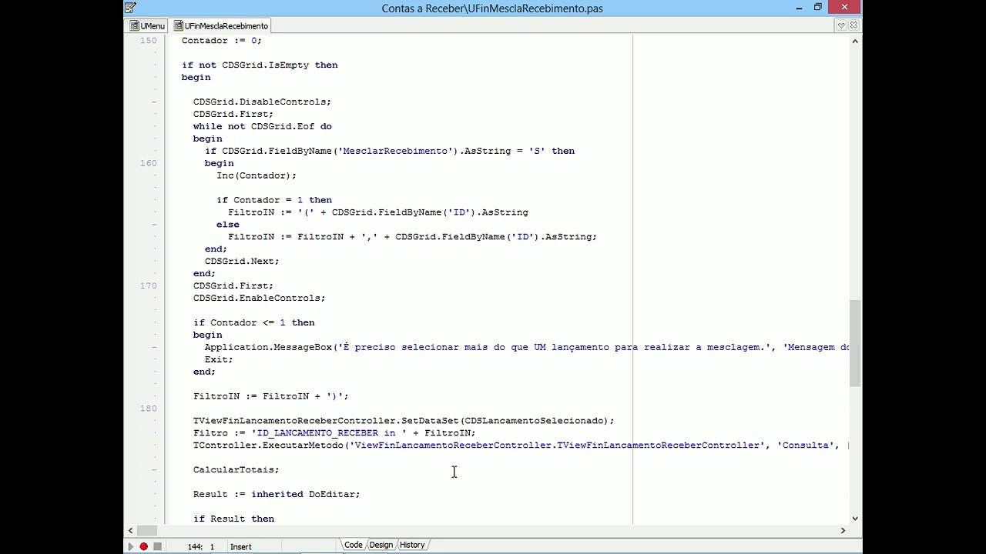This screenshot has height=554, width=986.
Task: Click the vertical scrollbar thumb
Action: (x=855, y=343)
